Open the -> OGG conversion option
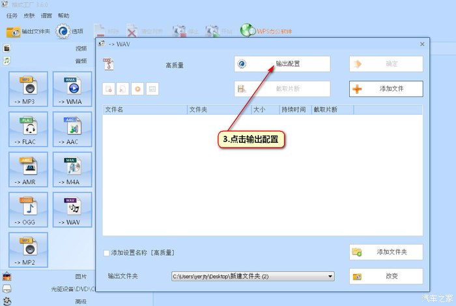Screen dimensions: 456x306 (28, 209)
